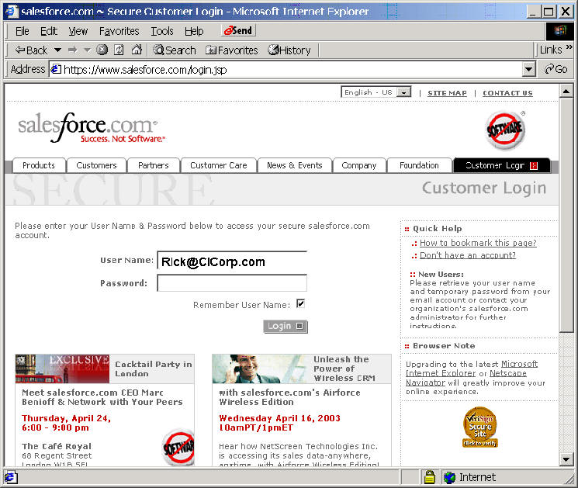
Task: Click the page scrollbar up arrow
Action: click(x=566, y=91)
